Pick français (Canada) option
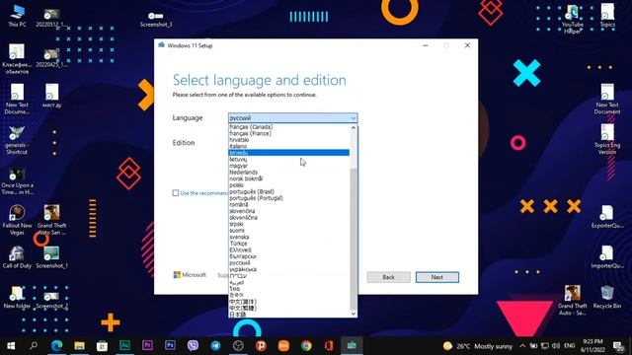The height and width of the screenshot is (355, 632). [289, 127]
